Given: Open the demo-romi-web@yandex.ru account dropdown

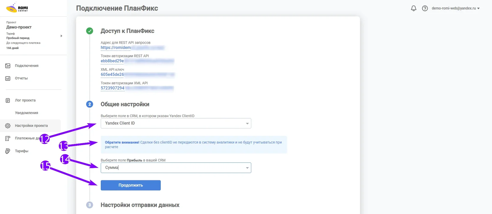Looking at the screenshot, I should point(455,8).
